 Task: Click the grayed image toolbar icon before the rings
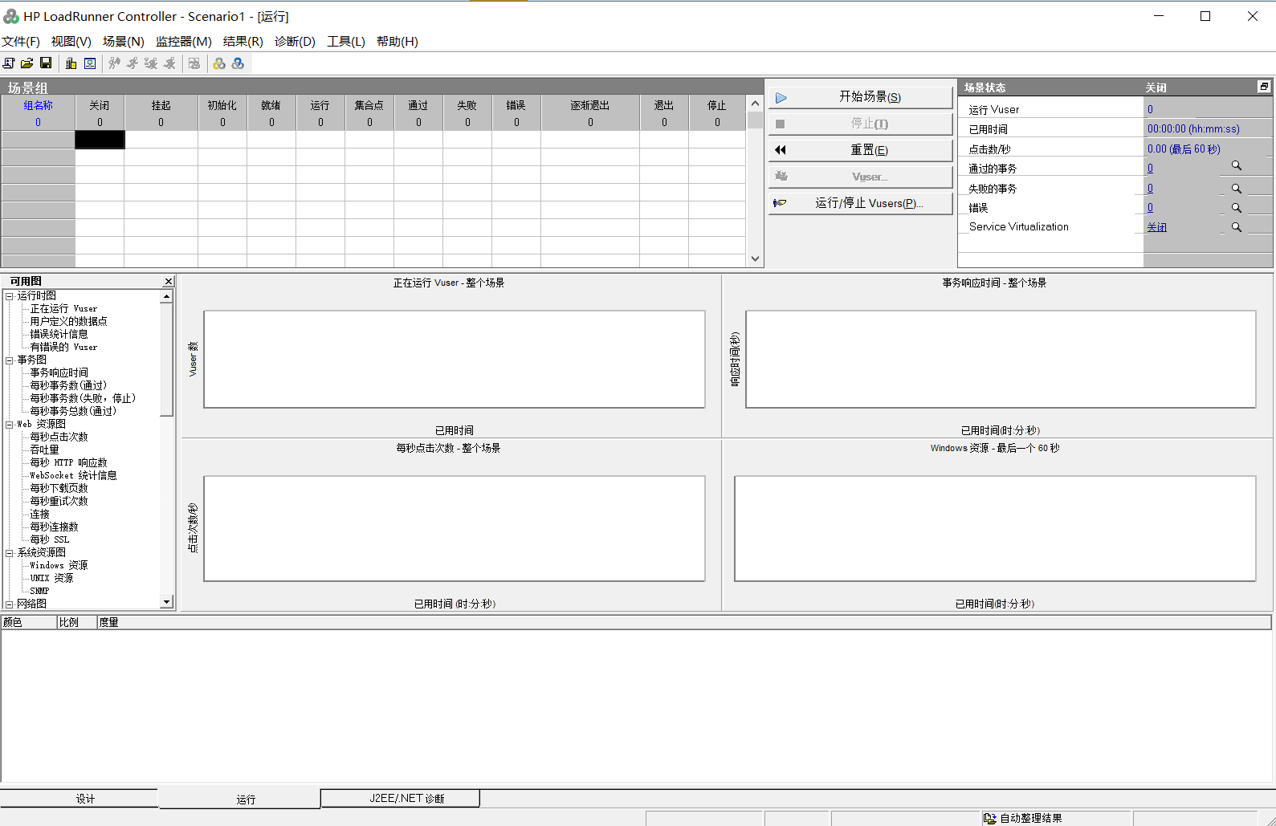coord(194,63)
